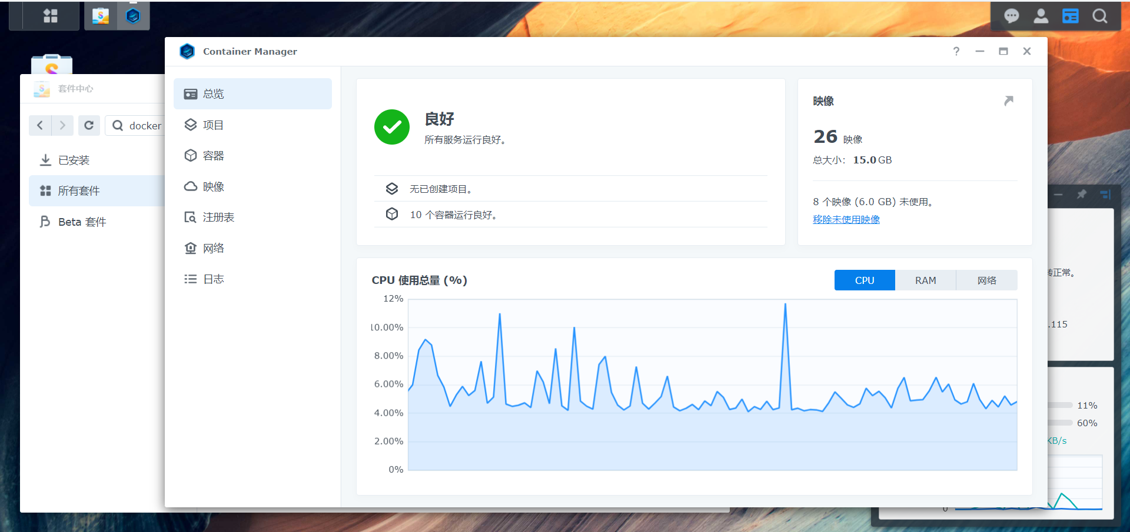This screenshot has width=1130, height=532.
Task: Click Package Center forward arrow button
Action: click(x=62, y=125)
